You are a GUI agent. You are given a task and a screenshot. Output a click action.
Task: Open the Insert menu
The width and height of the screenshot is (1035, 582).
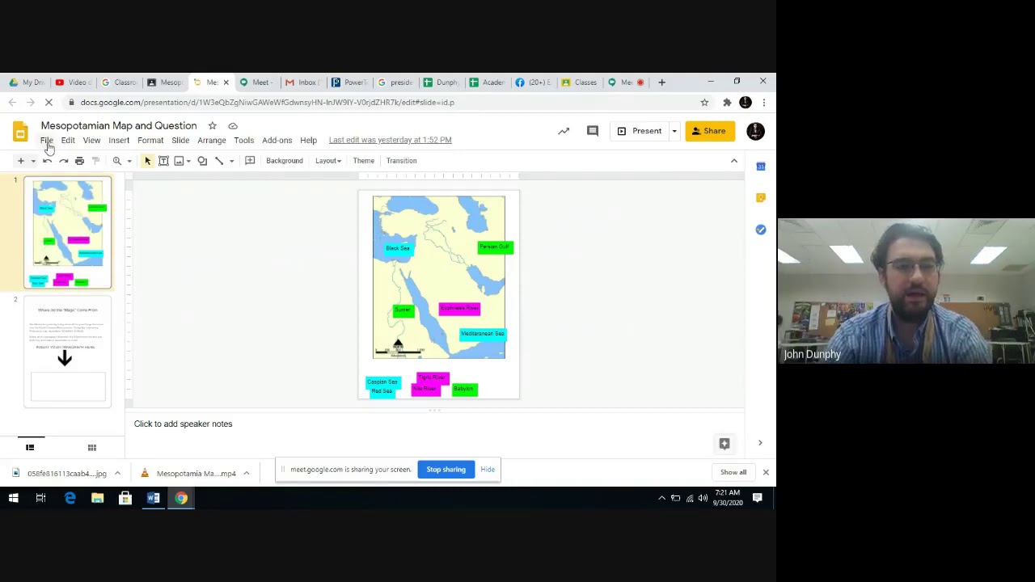pos(119,141)
